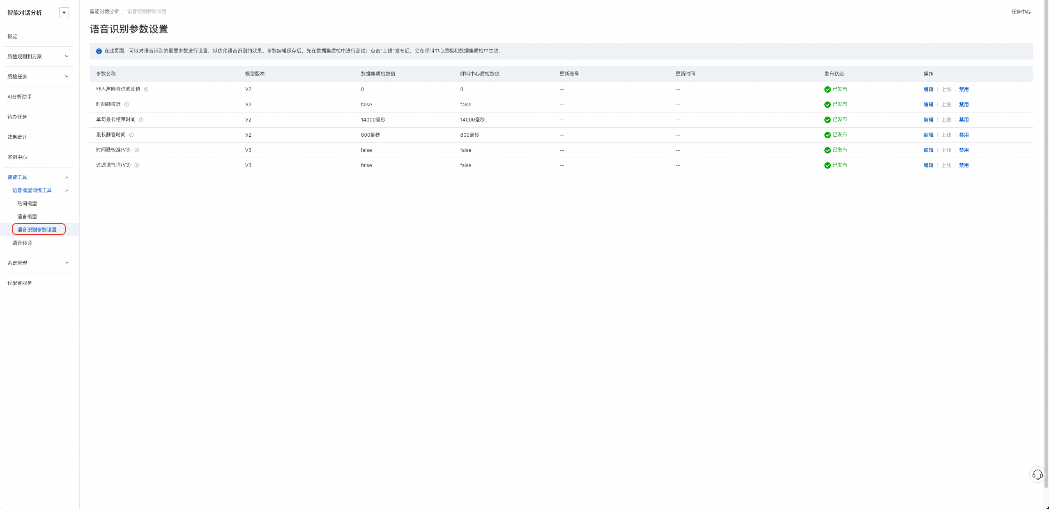Click help icon next to 时间戳校准(V3)
This screenshot has height=509, width=1049.
137,150
